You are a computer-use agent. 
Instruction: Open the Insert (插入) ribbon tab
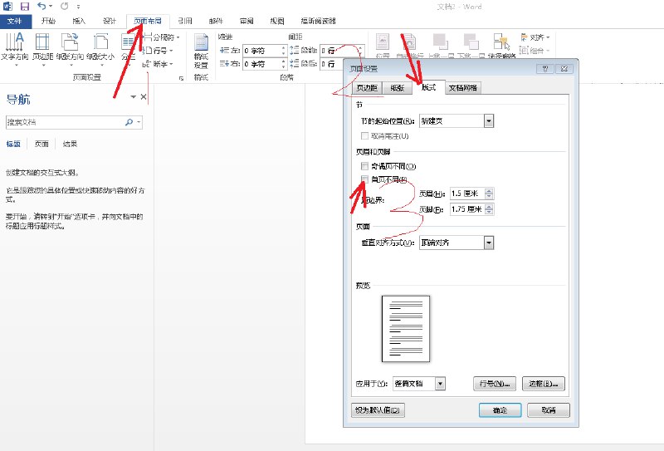(79, 22)
